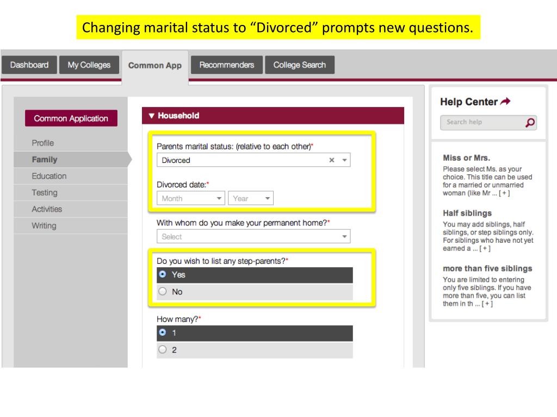Viewport: 557px width, 417px height.
Task: Open the My Colleges tab
Action: tap(89, 65)
